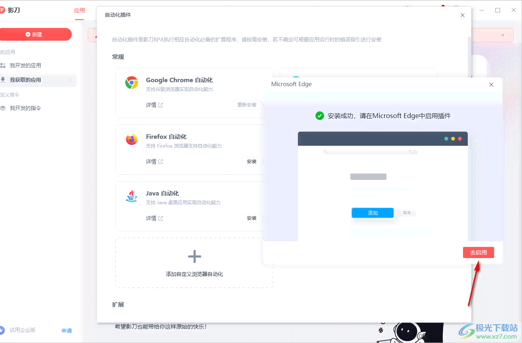This screenshot has width=522, height=343.
Task: Open 详情 link for Google Chrome 自动化
Action: [x=151, y=105]
